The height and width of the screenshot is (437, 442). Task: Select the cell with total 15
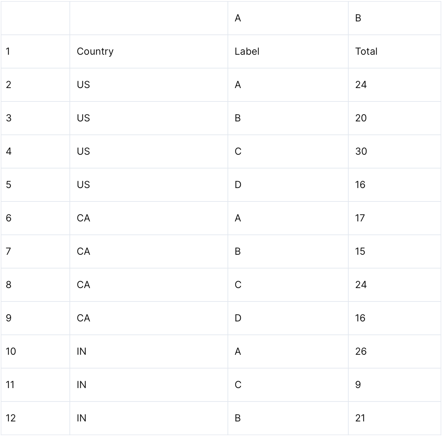point(394,251)
